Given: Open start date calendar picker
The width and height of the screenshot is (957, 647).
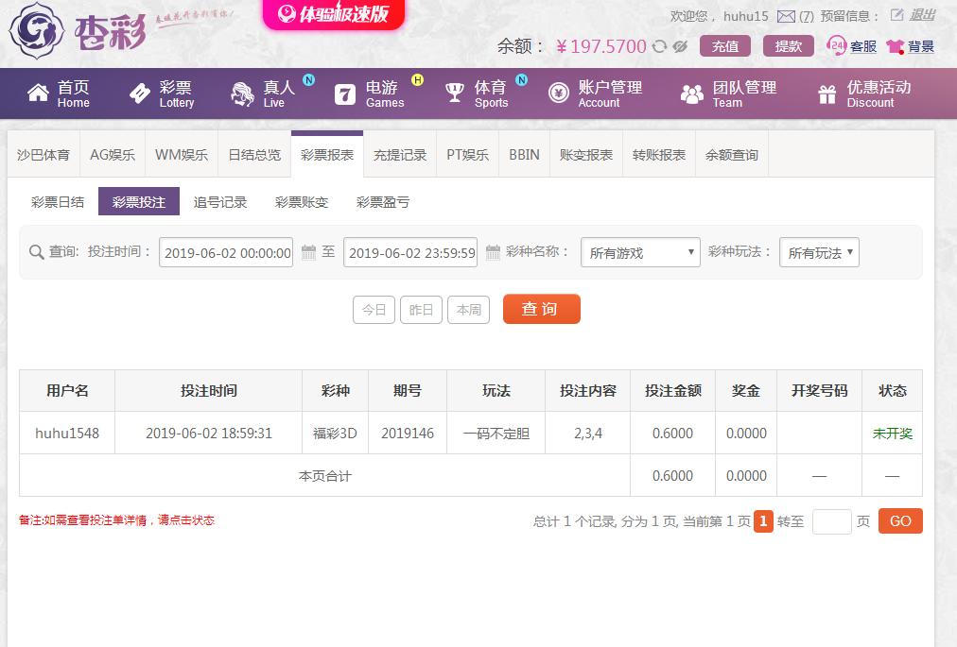Looking at the screenshot, I should (309, 252).
